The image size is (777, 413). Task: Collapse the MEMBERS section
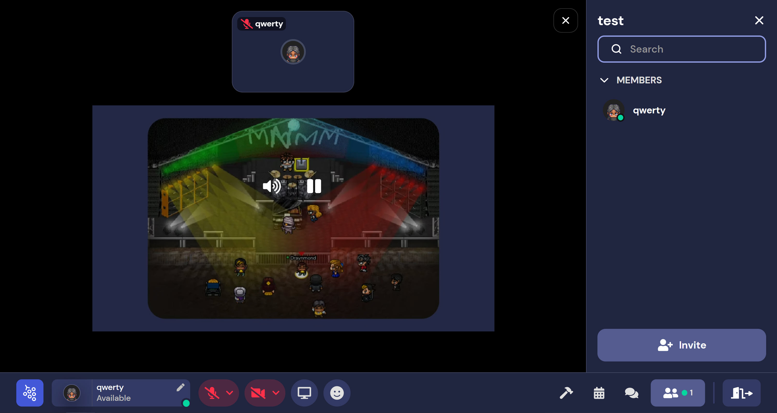604,80
